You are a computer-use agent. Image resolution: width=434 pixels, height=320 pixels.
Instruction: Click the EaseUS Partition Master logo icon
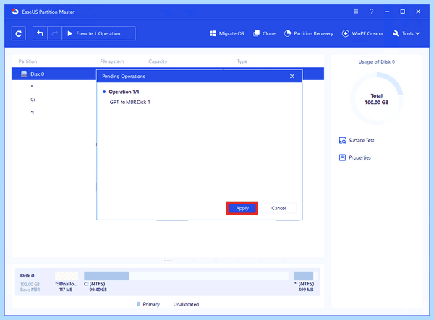coord(15,12)
